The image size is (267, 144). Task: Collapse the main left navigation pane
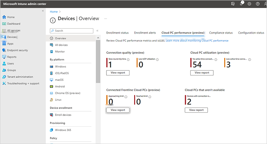(x=43, y=11)
